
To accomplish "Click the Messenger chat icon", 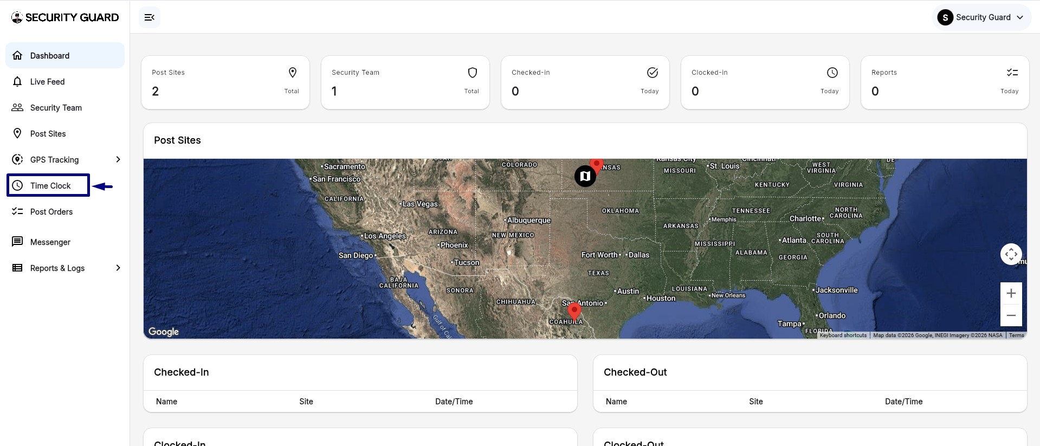I will click(17, 242).
